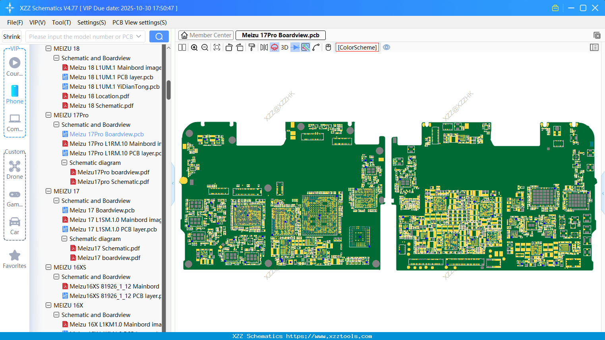
Task: Rotate the board counterclockwise
Action: (229, 48)
